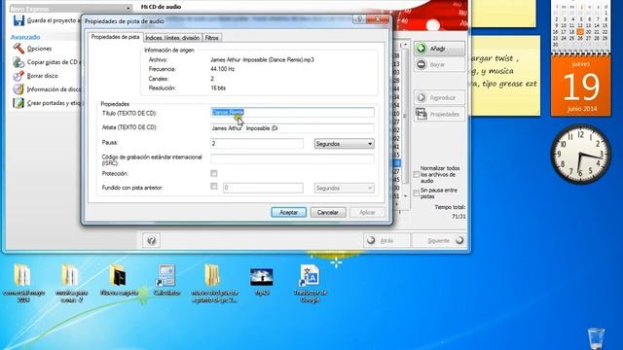The image size is (623, 350).
Task: Click the Borrar disco icon
Action: pyautogui.click(x=18, y=76)
